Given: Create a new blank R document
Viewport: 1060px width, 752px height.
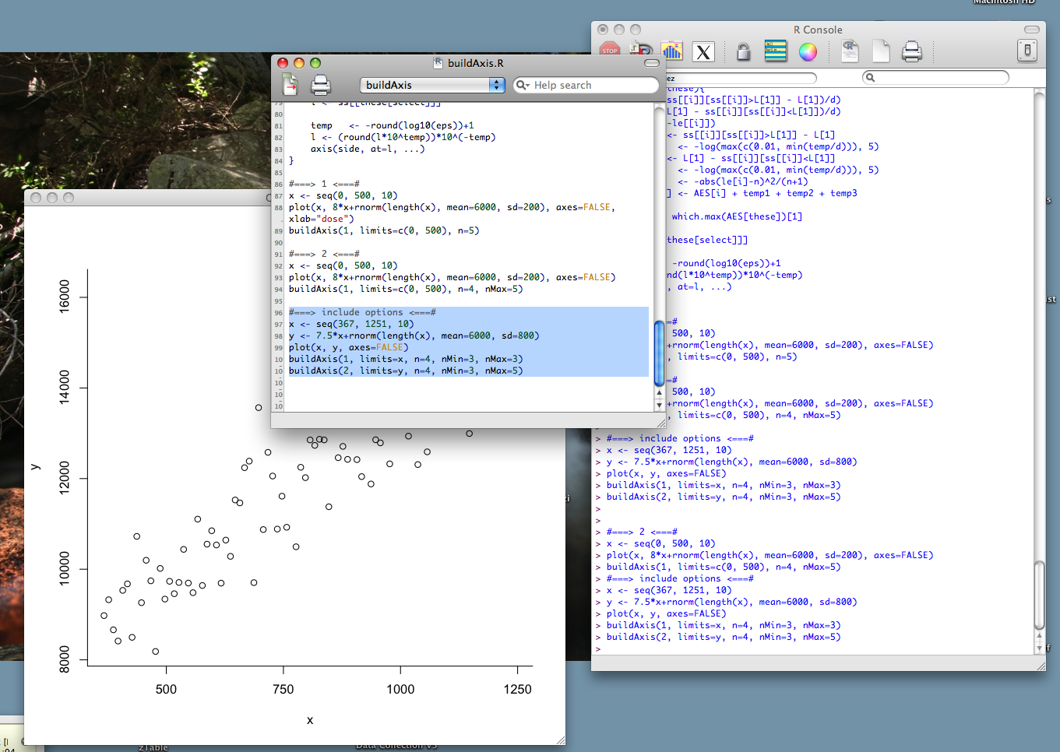Looking at the screenshot, I should point(881,51).
